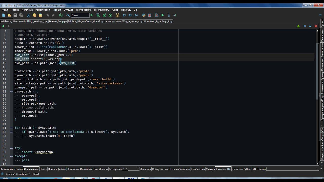Start search using the magnifier icon
Image resolution: width=324 pixels, height=182 pixels.
(x=92, y=15)
